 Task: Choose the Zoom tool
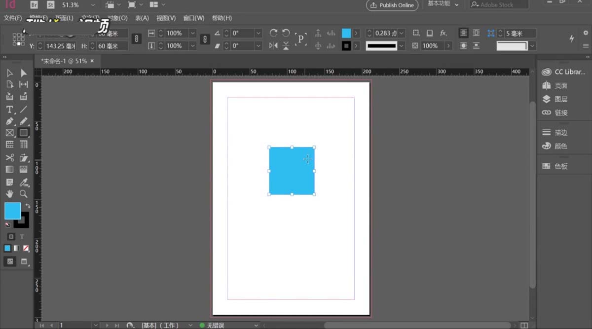[x=24, y=194]
